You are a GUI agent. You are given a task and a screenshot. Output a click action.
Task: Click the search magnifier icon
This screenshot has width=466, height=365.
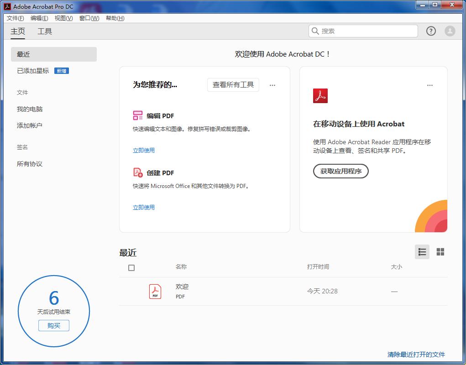[315, 31]
